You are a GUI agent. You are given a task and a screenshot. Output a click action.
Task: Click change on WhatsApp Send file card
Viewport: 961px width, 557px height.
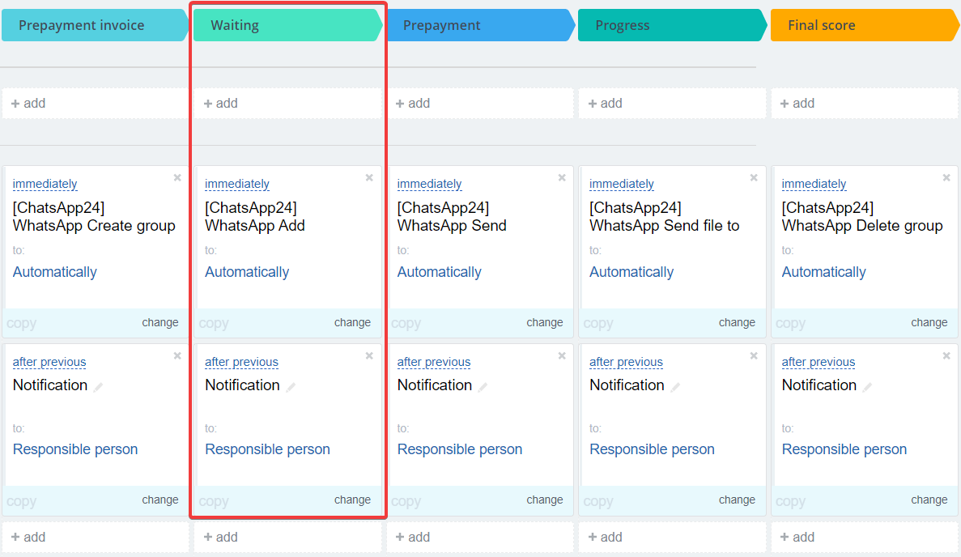[737, 322]
